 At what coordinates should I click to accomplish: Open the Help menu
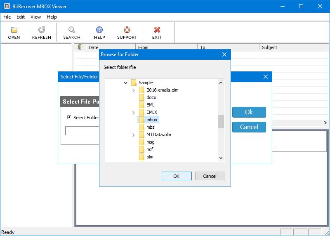52,17
